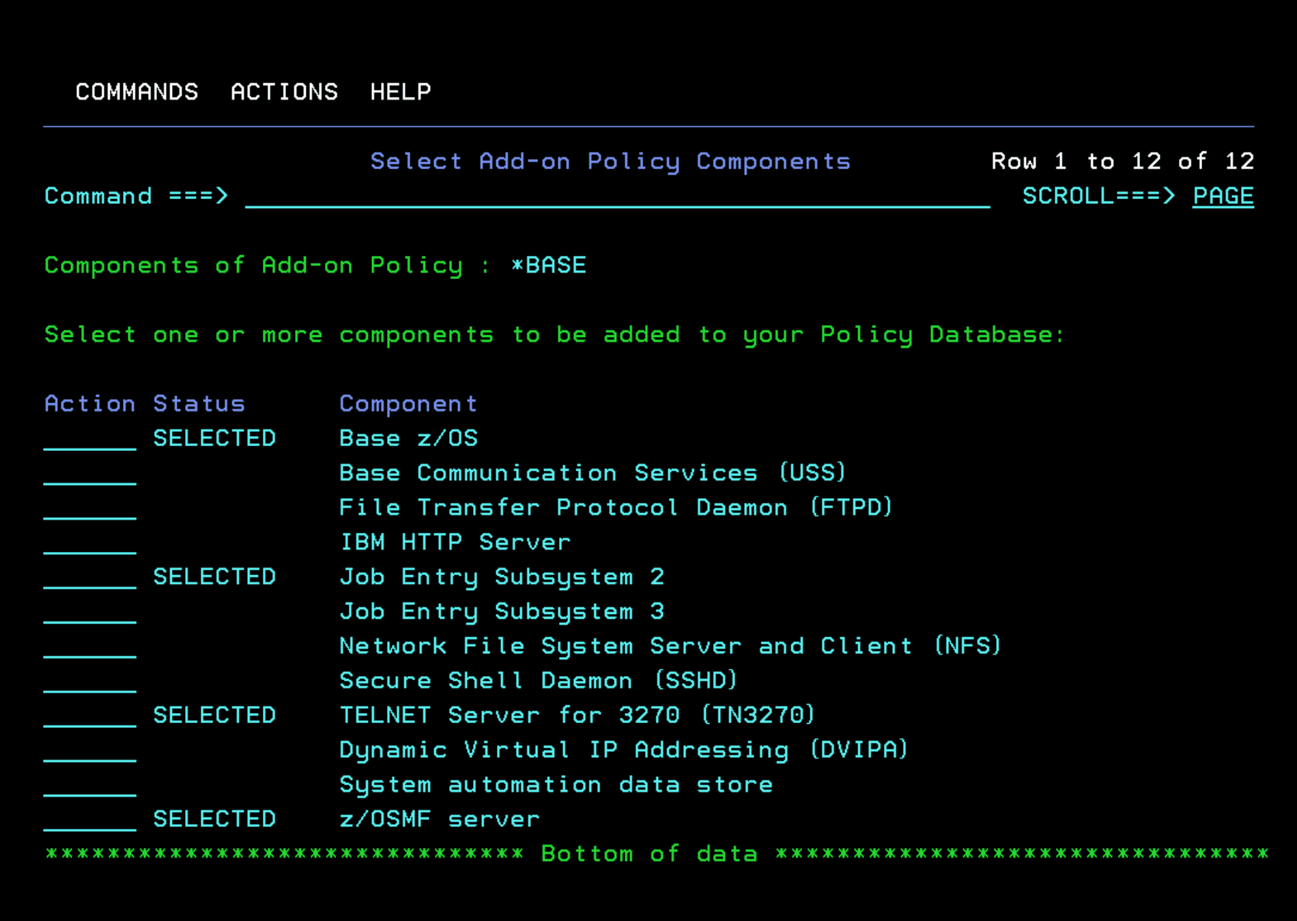Viewport: 1297px width, 921px height.
Task: Click action field for IBM HTTP Server
Action: (90, 543)
